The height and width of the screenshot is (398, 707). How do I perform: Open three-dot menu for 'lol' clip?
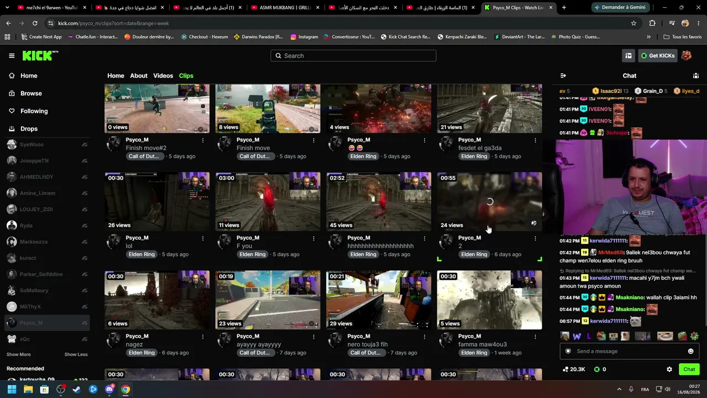tap(203, 238)
